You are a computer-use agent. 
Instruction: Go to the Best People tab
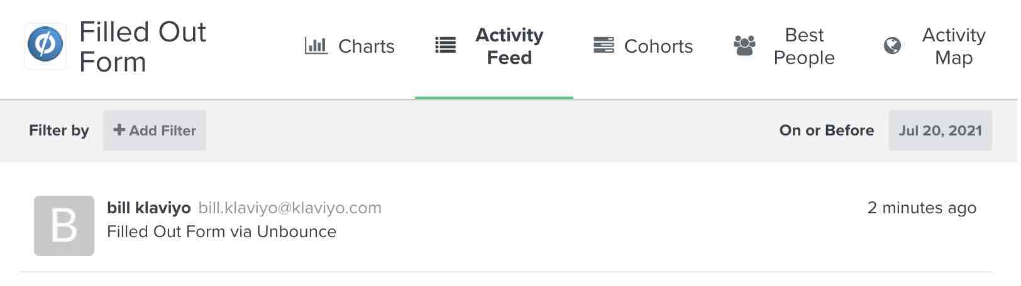tap(804, 46)
